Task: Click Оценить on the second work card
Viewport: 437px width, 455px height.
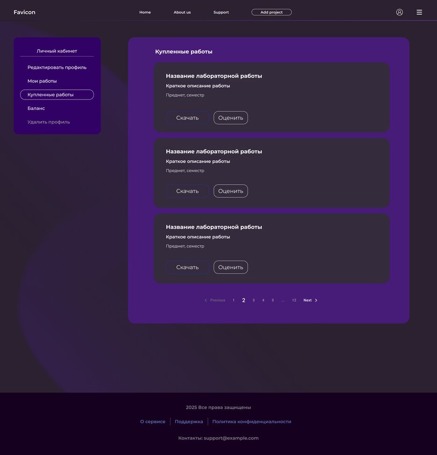Action: click(x=230, y=191)
